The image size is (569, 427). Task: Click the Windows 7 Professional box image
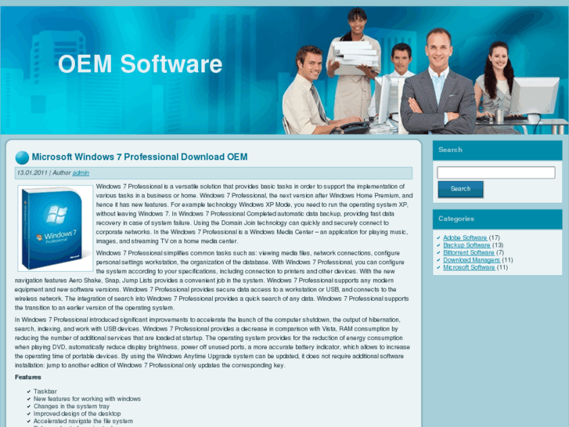[x=55, y=228]
